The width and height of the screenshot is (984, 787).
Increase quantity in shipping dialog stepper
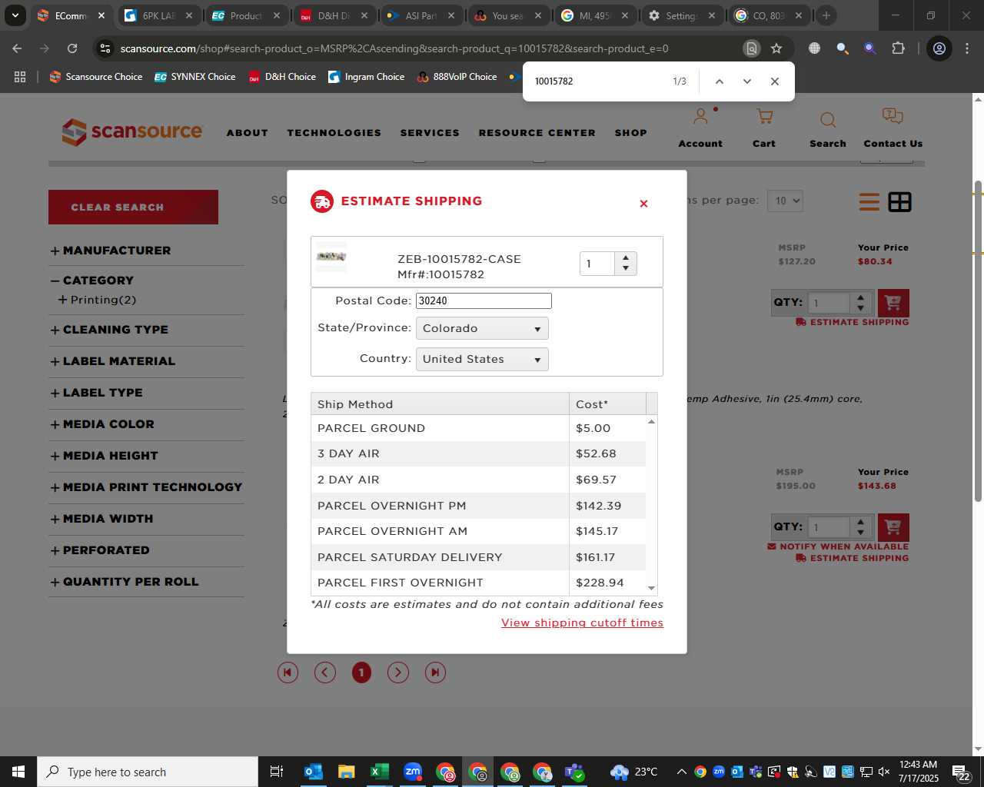[626, 258]
